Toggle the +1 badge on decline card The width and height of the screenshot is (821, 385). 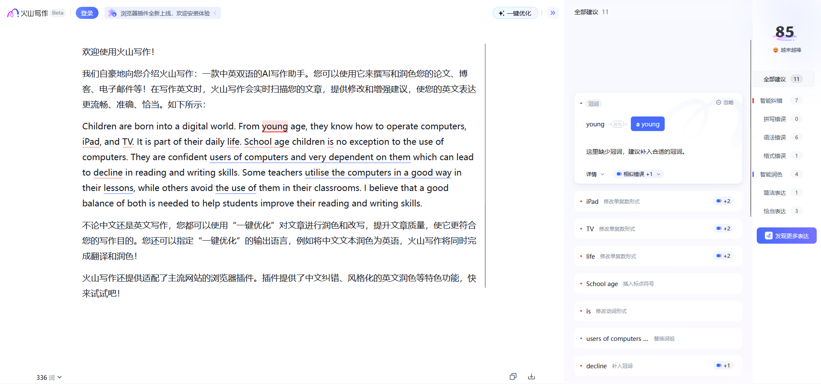pyautogui.click(x=723, y=366)
